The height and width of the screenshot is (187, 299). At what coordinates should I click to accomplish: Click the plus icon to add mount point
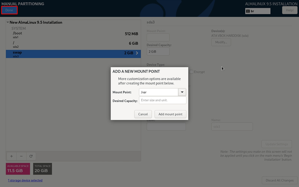coord(12,156)
